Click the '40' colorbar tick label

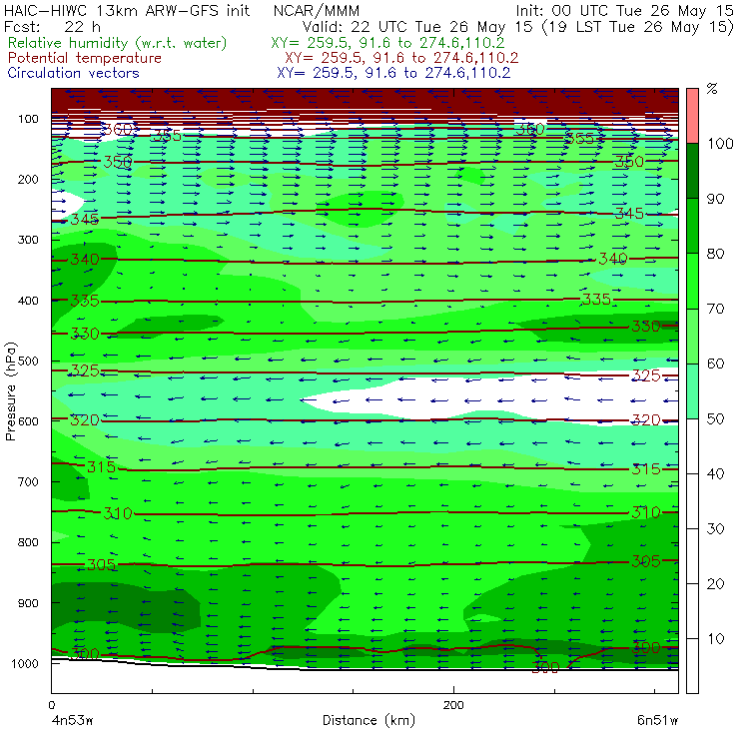[x=715, y=473]
